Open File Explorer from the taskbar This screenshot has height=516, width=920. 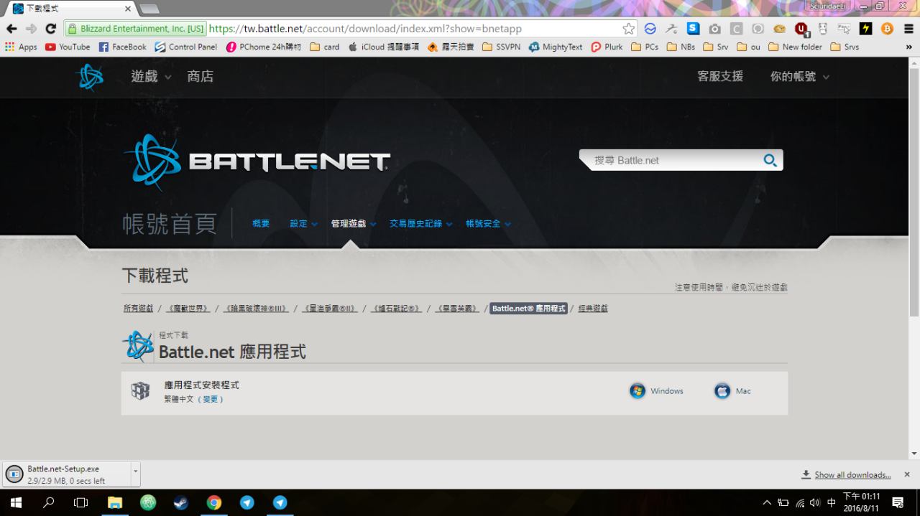click(x=115, y=502)
